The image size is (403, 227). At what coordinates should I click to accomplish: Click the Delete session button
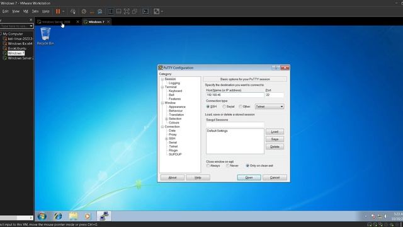[x=275, y=147]
